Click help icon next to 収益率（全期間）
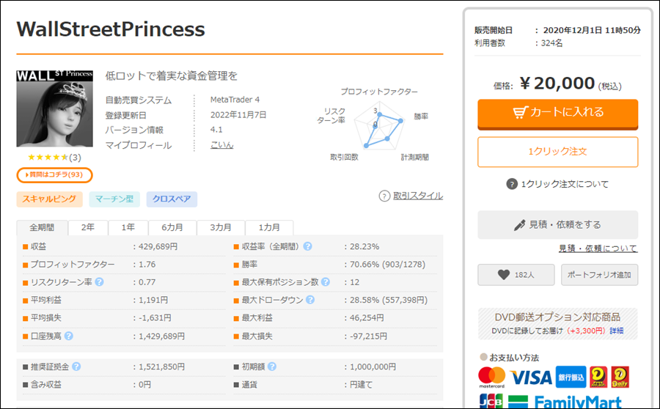This screenshot has width=660, height=409. point(308,246)
